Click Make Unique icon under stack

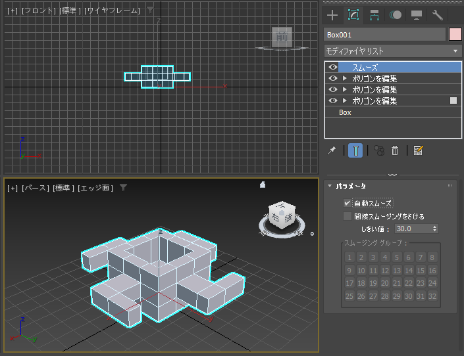[379, 150]
